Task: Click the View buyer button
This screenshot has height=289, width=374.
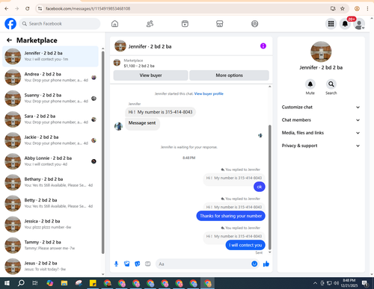Action: click(150, 75)
